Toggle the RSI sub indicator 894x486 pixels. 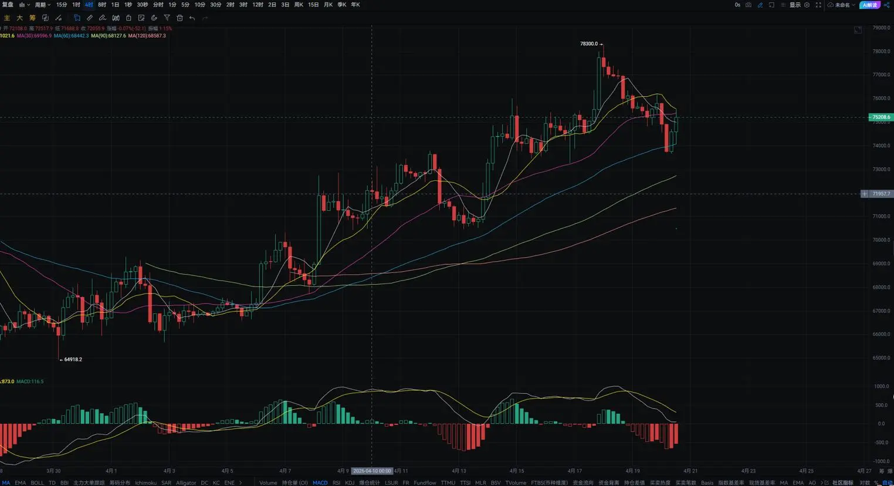[336, 482]
